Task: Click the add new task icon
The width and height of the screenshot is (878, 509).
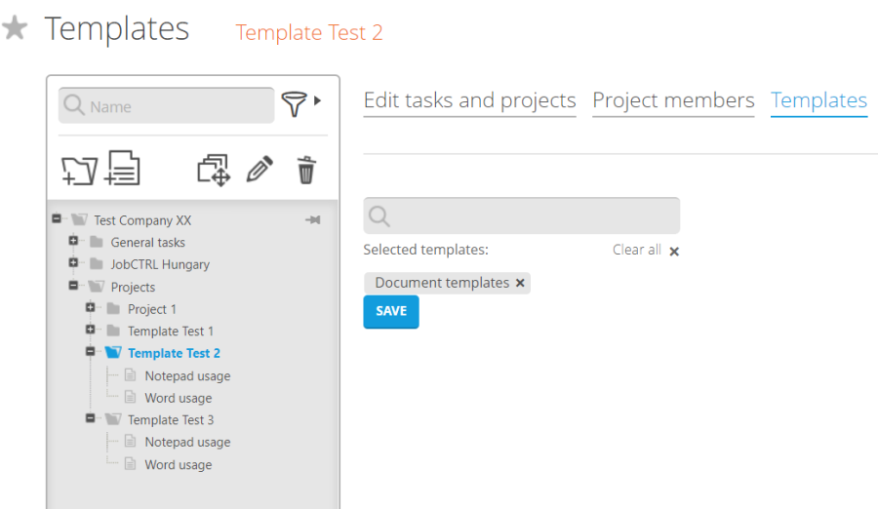Action: [x=124, y=169]
